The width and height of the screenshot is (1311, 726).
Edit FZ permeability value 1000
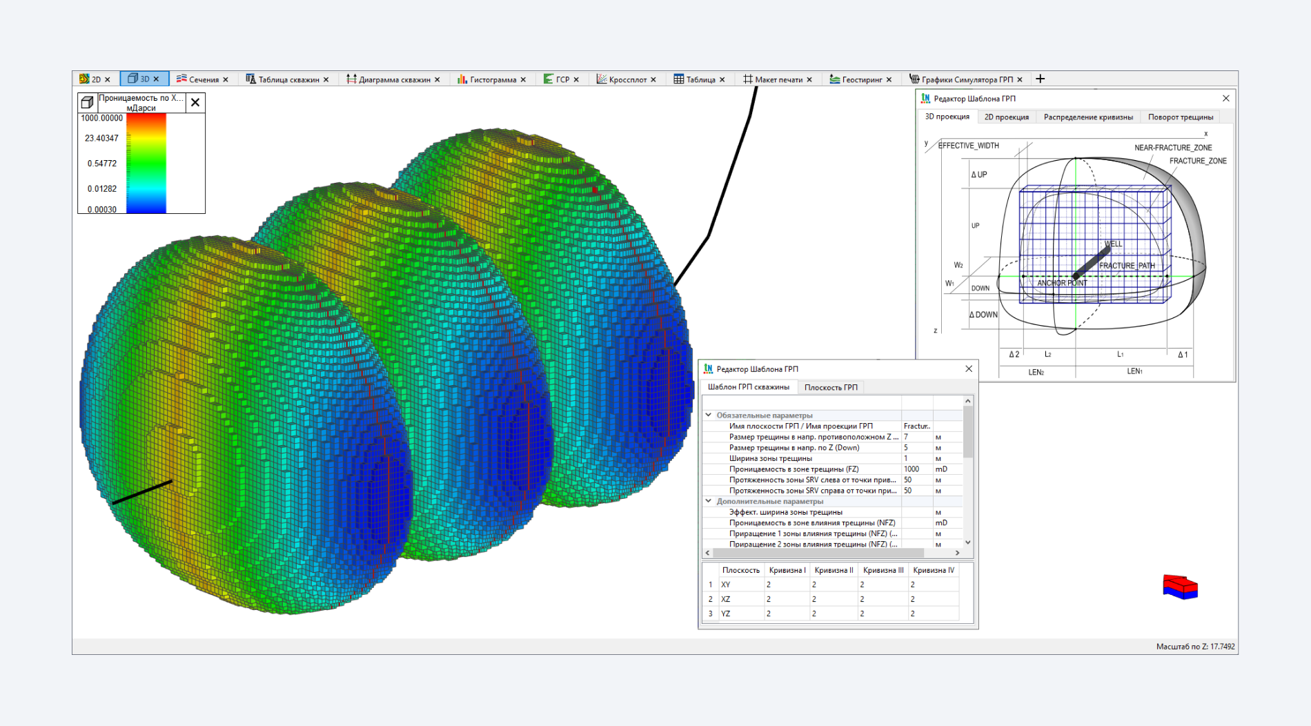pos(917,469)
